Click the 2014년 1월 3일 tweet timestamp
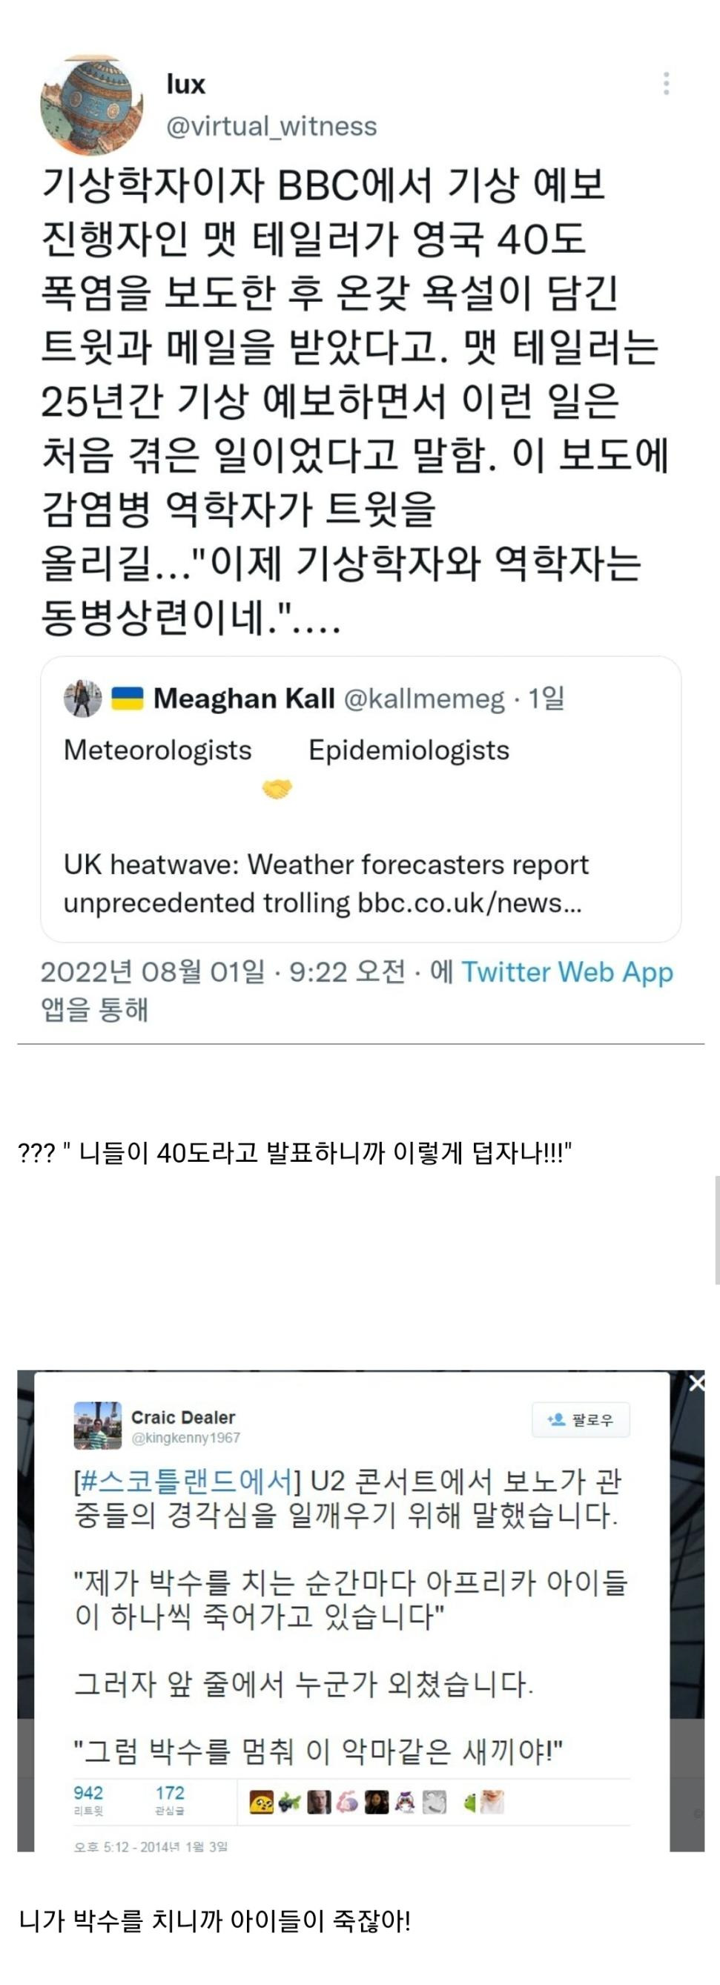The image size is (720, 1985). point(151,1846)
